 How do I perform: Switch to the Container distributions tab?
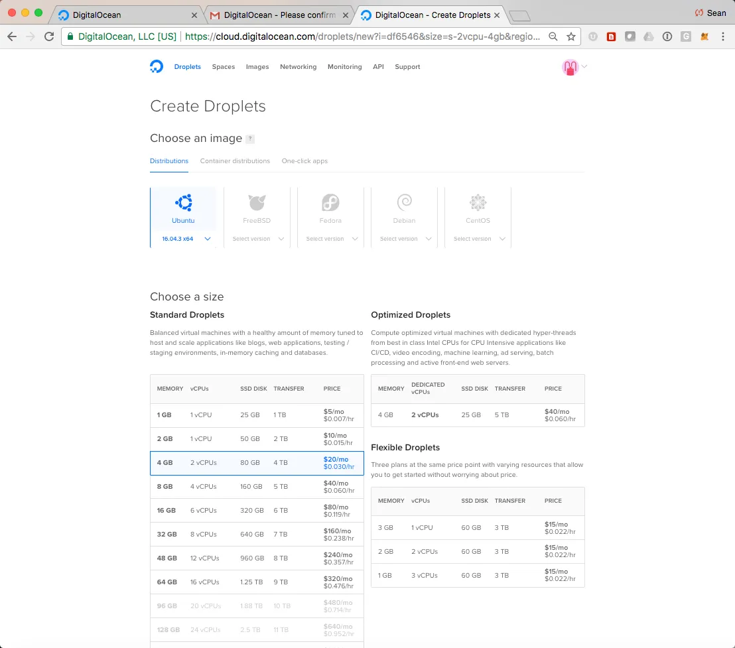pyautogui.click(x=235, y=161)
